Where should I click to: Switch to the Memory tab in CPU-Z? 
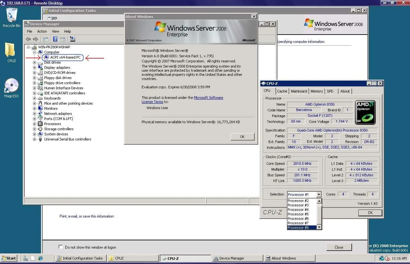[x=317, y=91]
